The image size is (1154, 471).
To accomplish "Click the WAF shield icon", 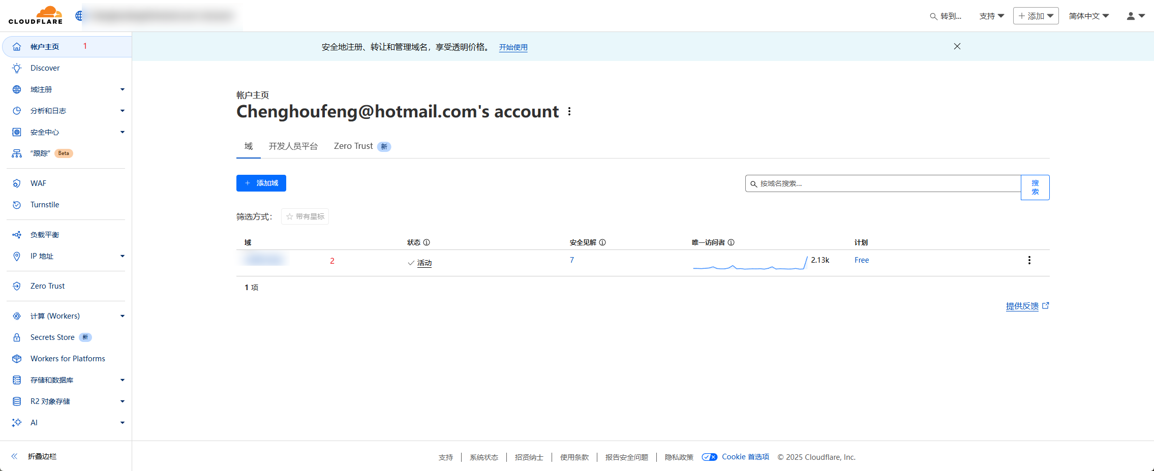I will pyautogui.click(x=17, y=183).
